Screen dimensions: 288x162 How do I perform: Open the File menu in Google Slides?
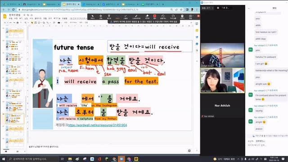[x=11, y=18]
